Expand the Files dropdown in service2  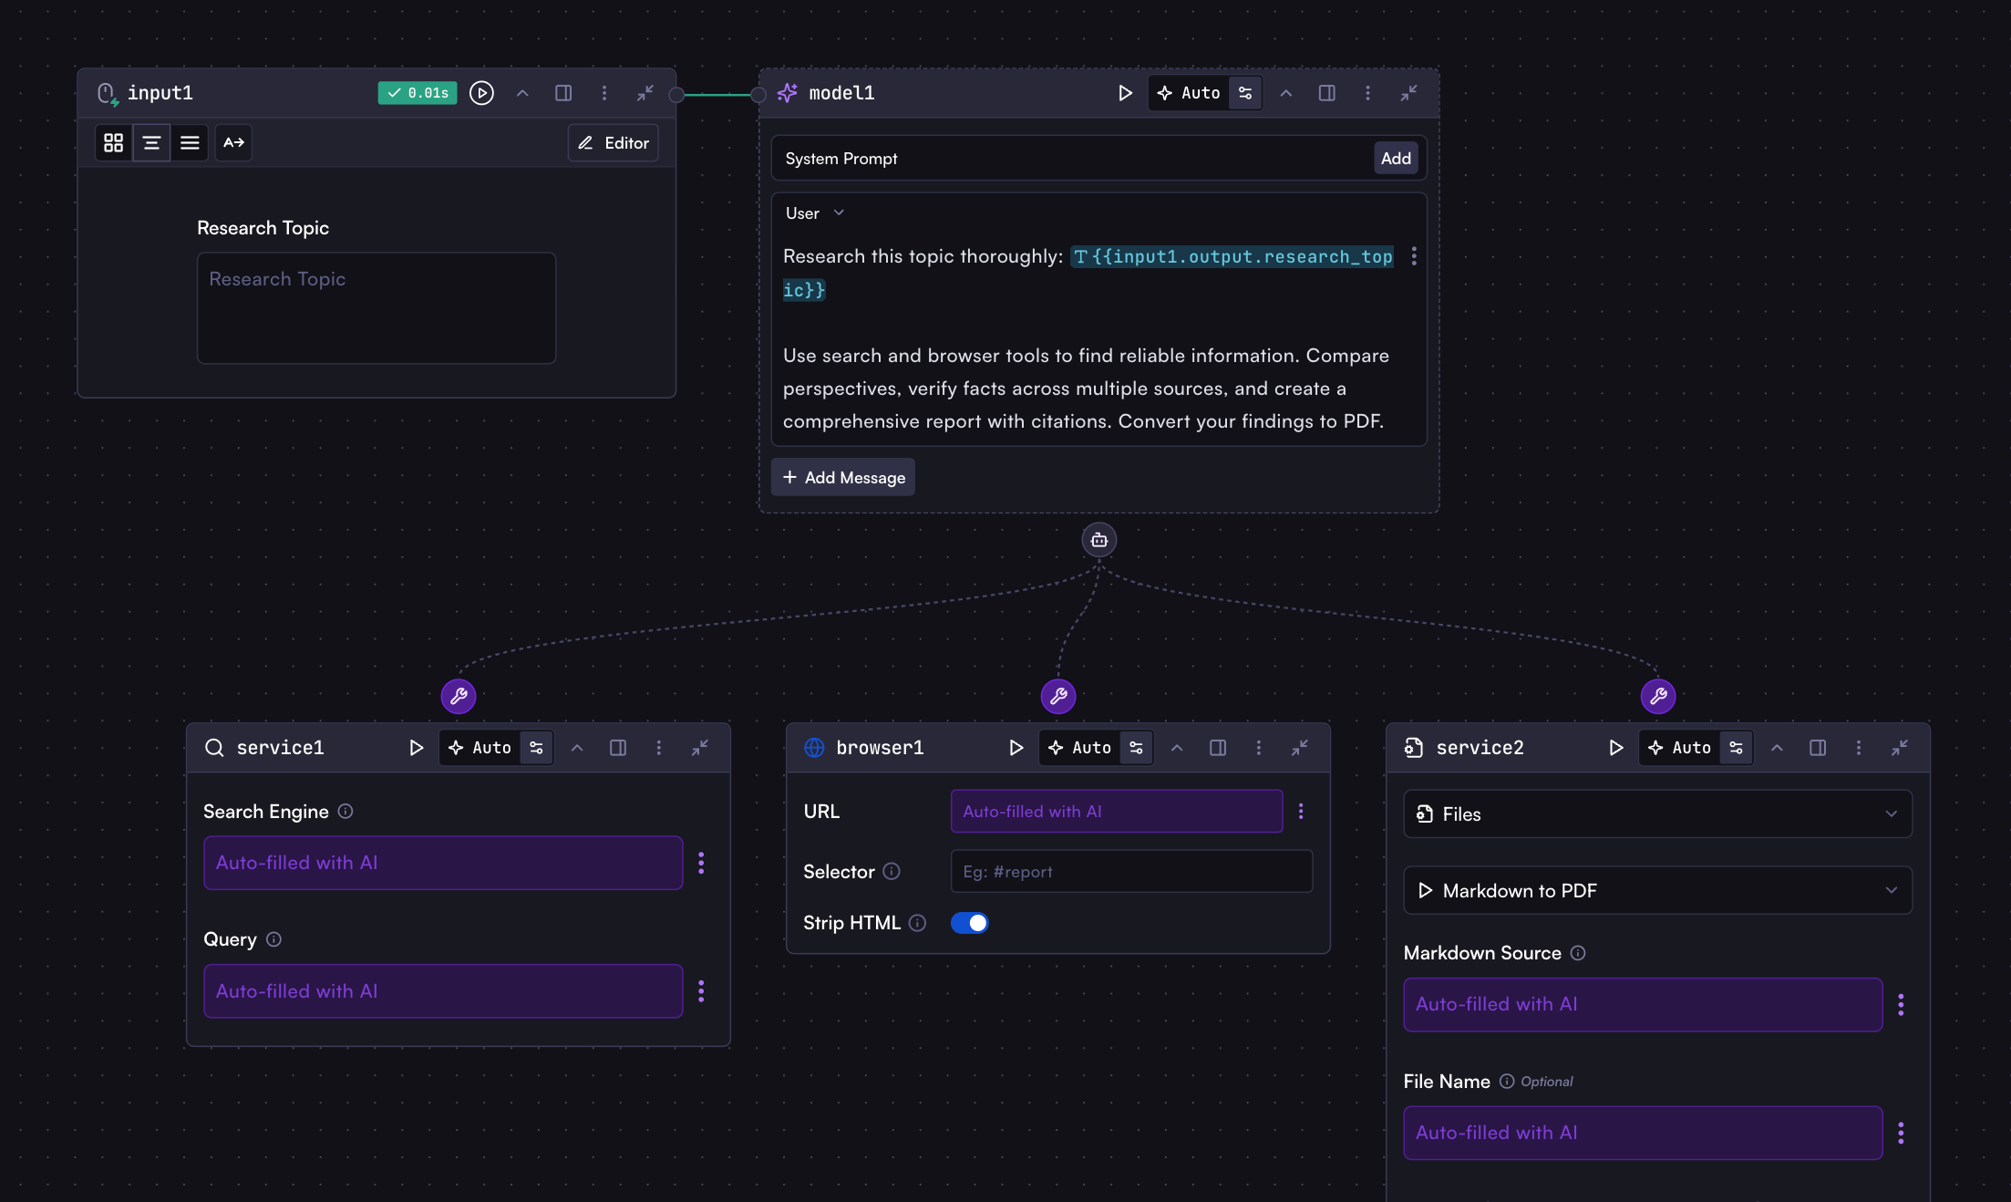[1656, 813]
